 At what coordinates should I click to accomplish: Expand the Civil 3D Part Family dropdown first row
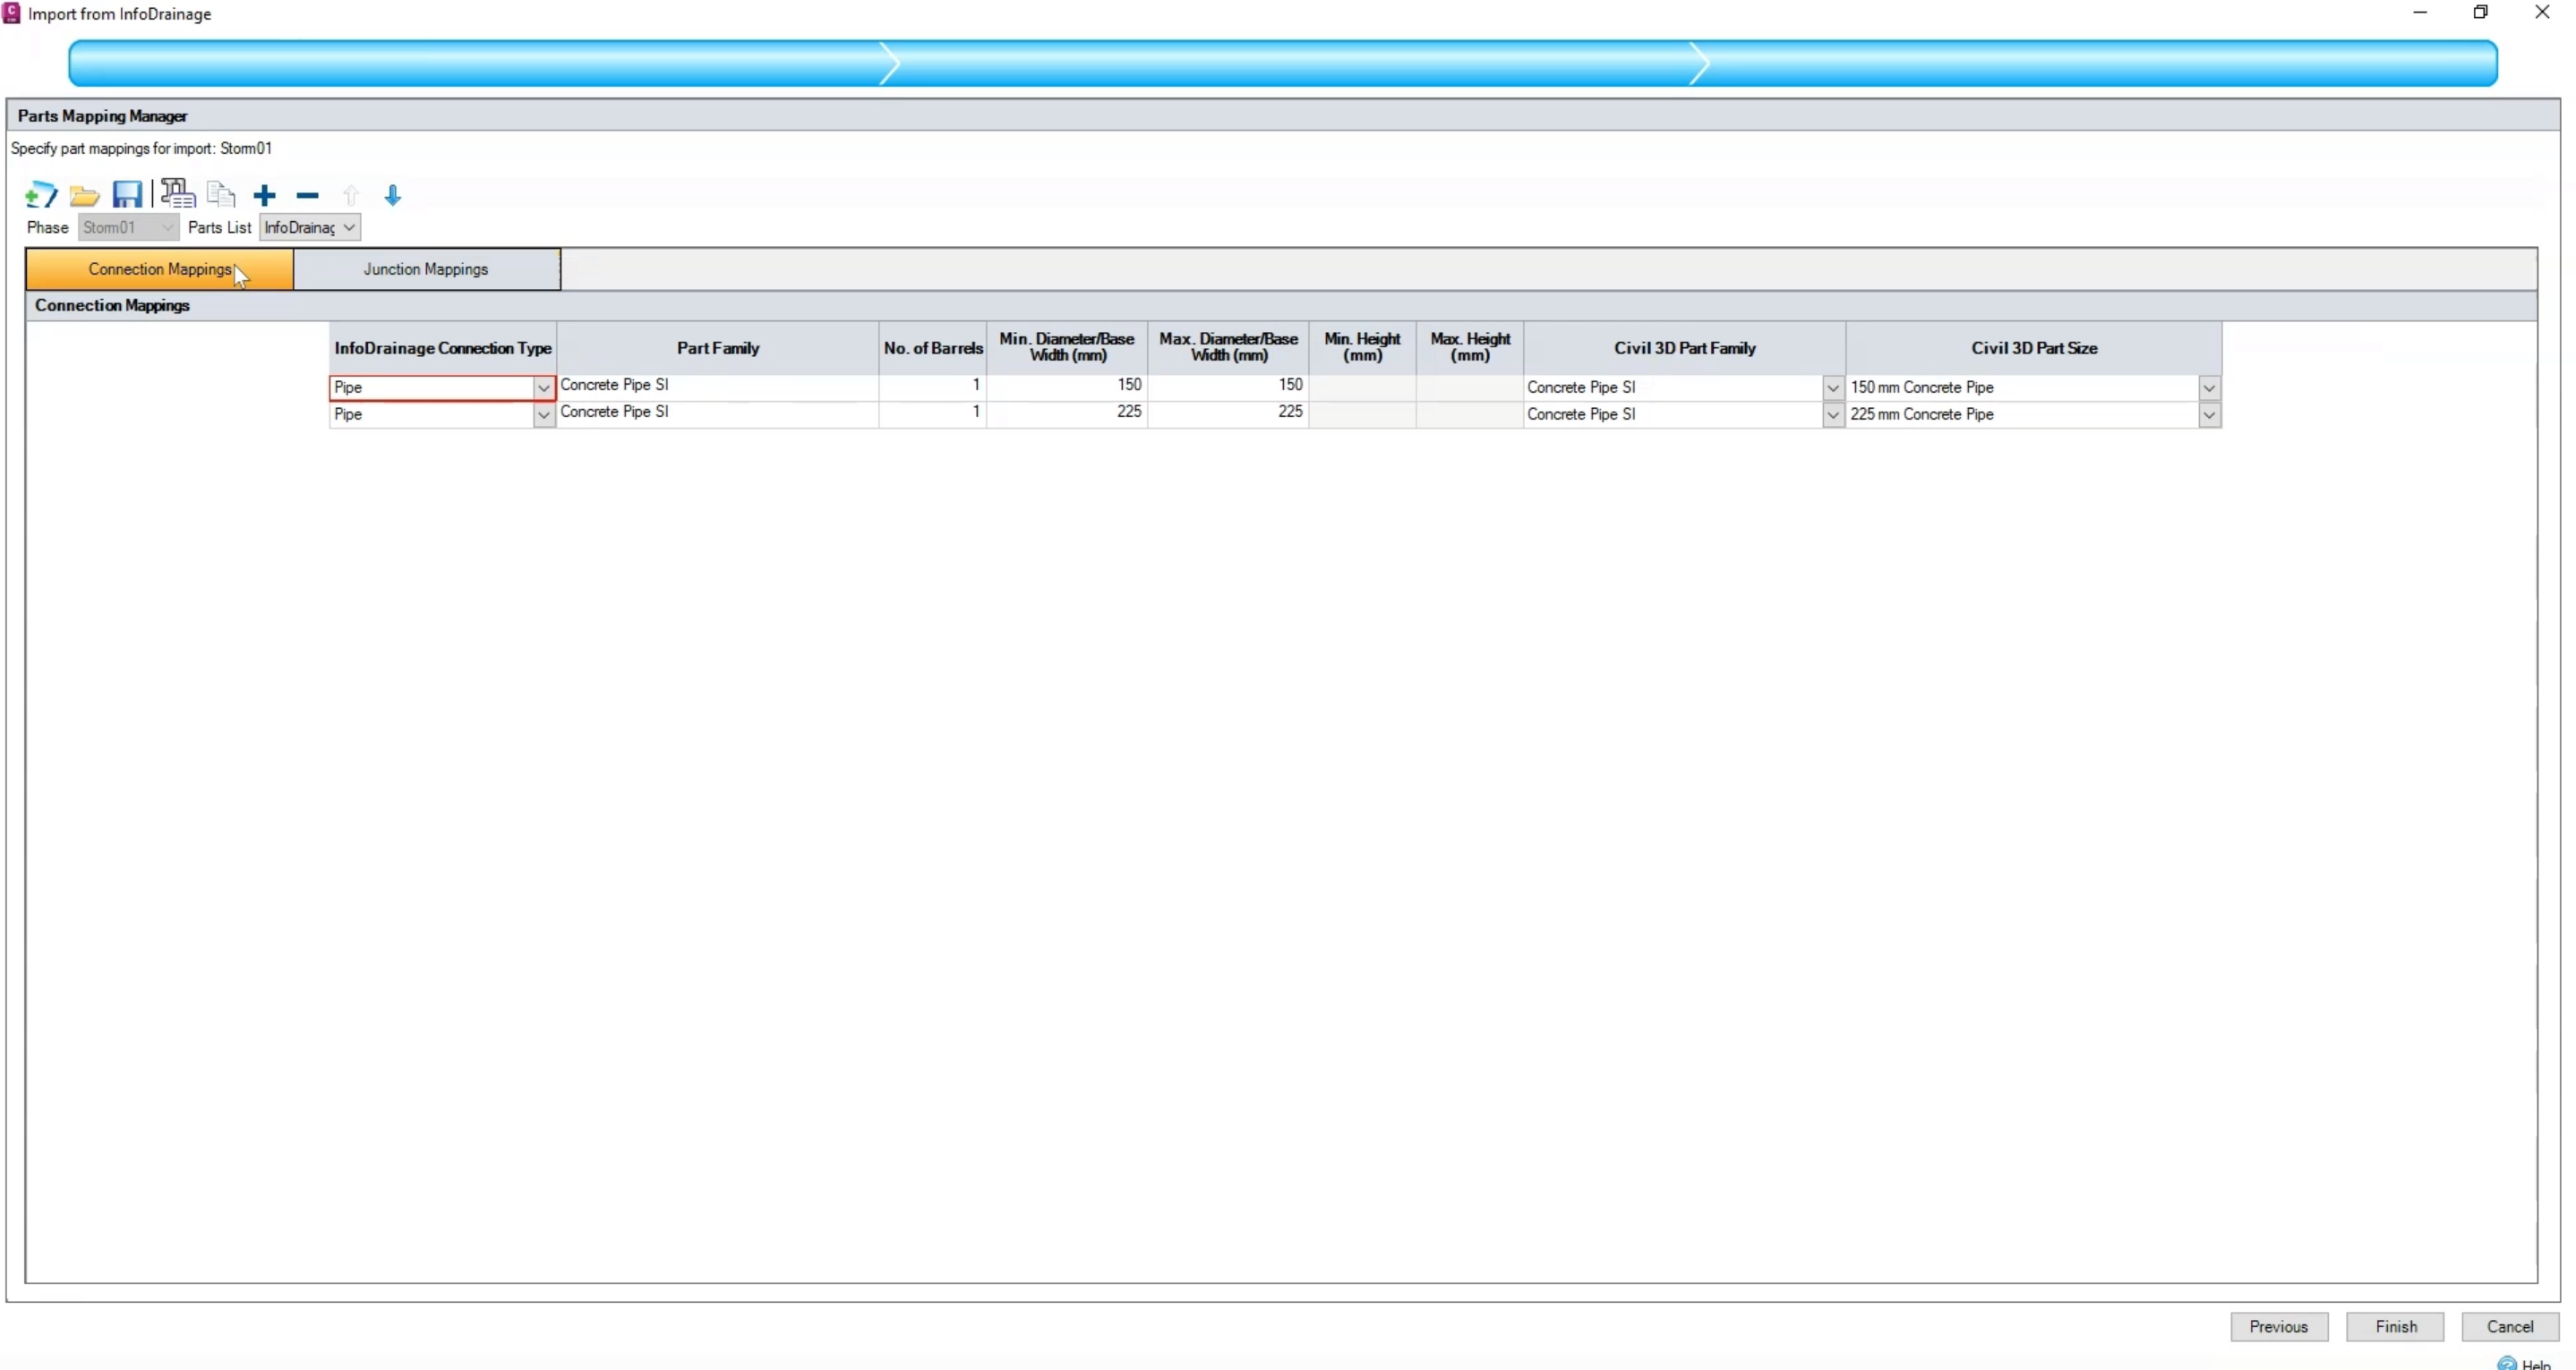(x=1833, y=388)
